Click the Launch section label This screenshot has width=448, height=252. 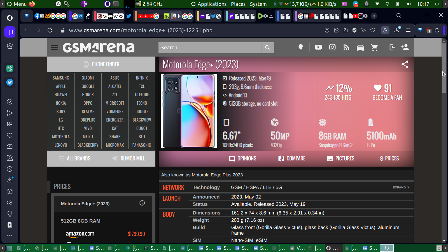tap(172, 199)
